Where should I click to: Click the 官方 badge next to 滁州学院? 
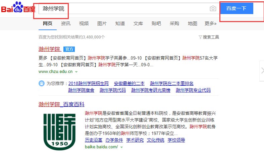(x=69, y=49)
